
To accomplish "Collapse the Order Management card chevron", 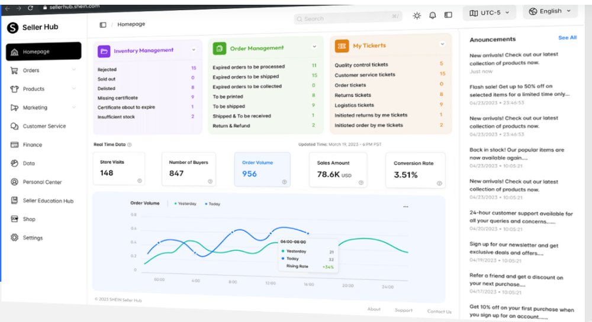I will click(314, 47).
